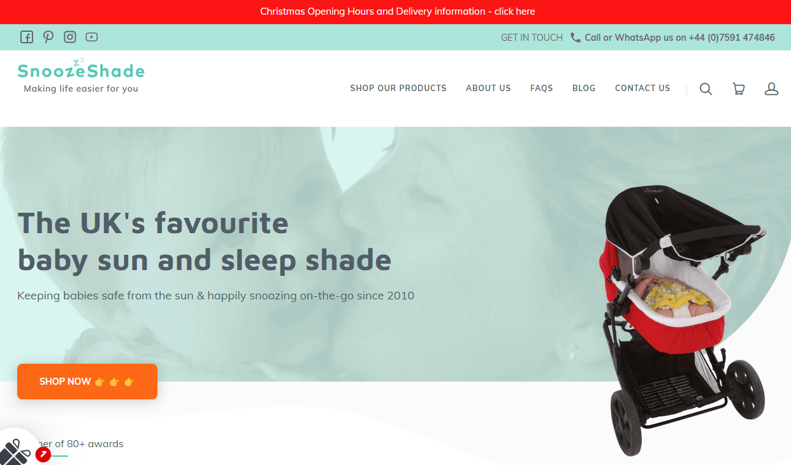Open the Facebook social icon
The height and width of the screenshot is (465, 791).
click(x=27, y=37)
